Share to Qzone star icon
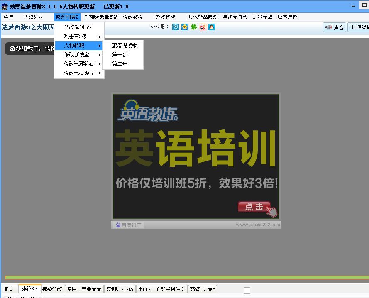 [185, 27]
